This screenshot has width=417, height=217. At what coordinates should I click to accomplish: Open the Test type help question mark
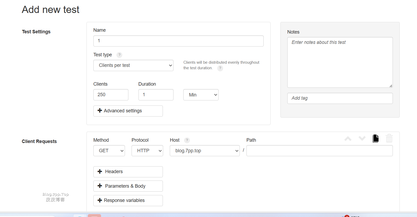click(x=119, y=55)
